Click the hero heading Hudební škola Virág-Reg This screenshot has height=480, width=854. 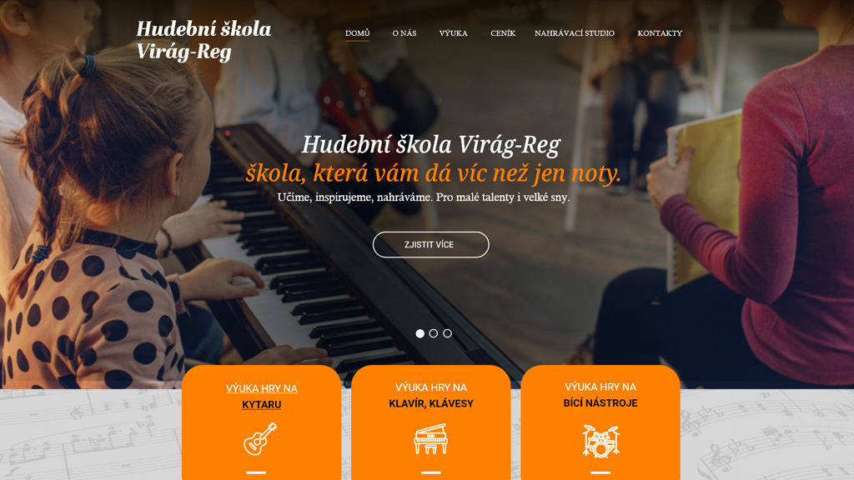[431, 145]
